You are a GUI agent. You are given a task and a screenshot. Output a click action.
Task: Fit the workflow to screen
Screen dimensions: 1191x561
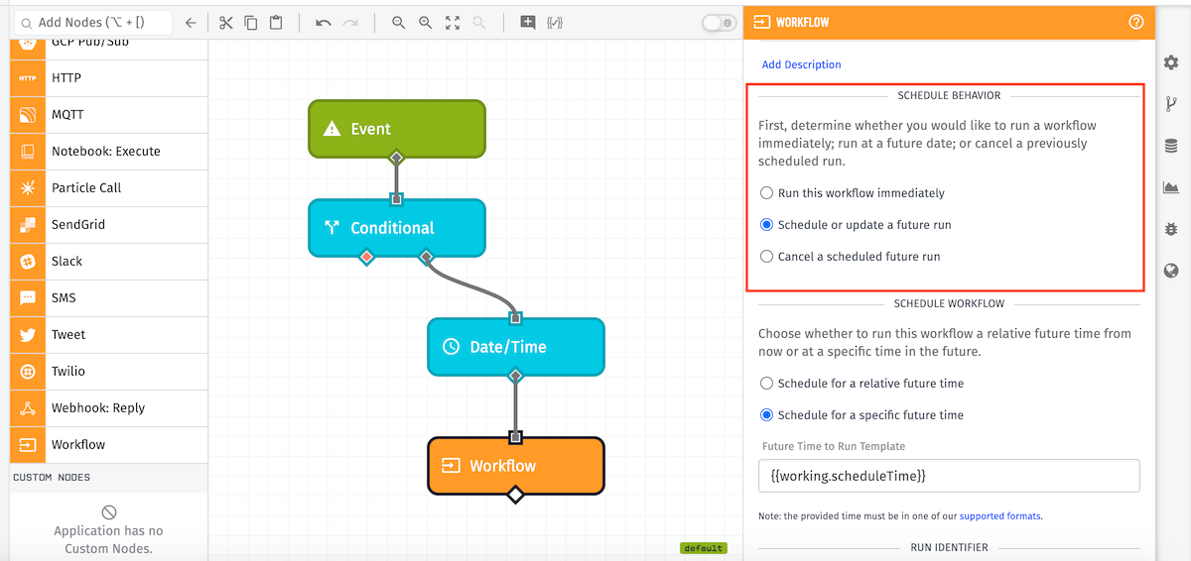[453, 23]
